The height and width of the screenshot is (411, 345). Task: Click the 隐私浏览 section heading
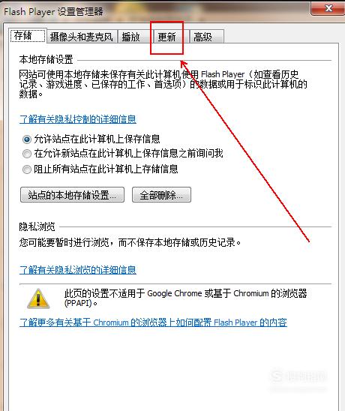pyautogui.click(x=37, y=226)
